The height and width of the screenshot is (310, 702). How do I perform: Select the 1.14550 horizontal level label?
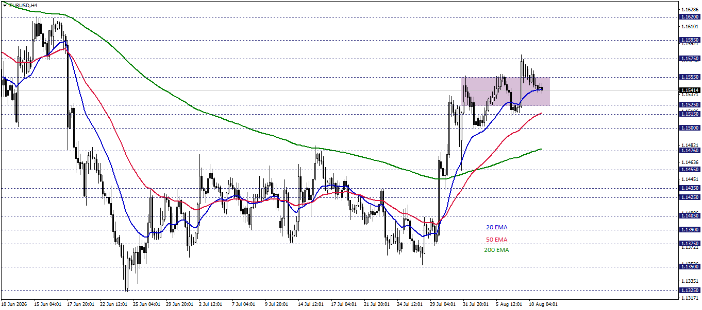[x=690, y=169]
